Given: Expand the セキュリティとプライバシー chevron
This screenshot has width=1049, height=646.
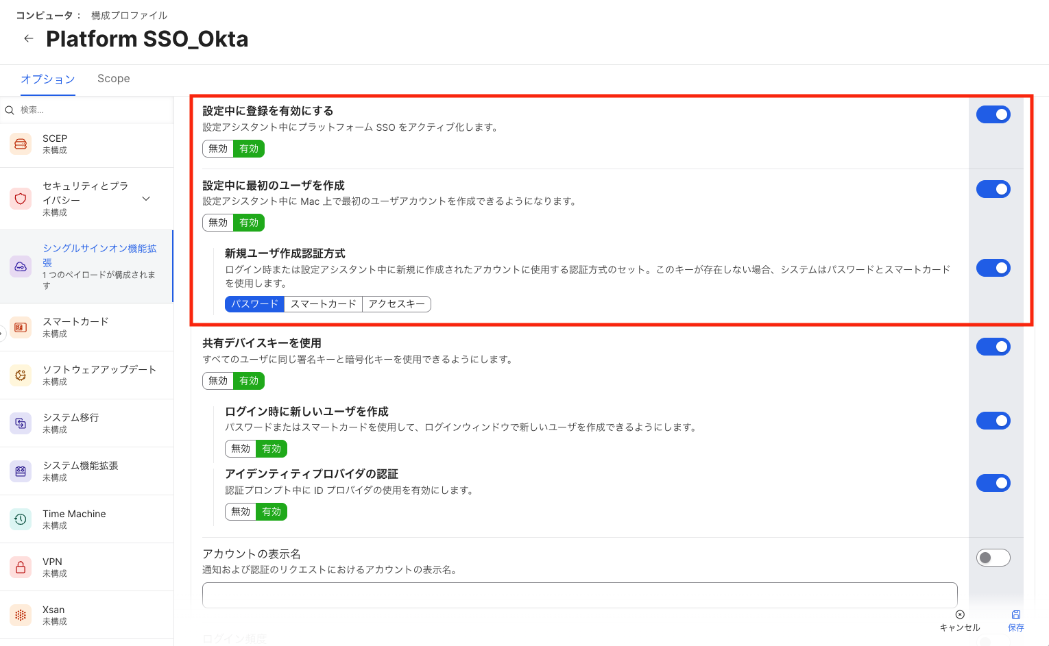Looking at the screenshot, I should (x=146, y=199).
